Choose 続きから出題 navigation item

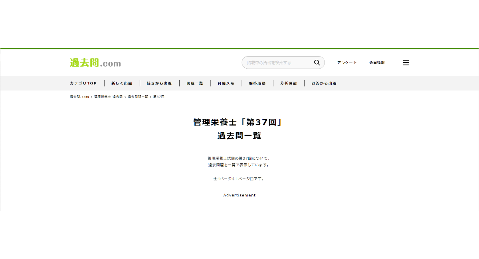(159, 83)
